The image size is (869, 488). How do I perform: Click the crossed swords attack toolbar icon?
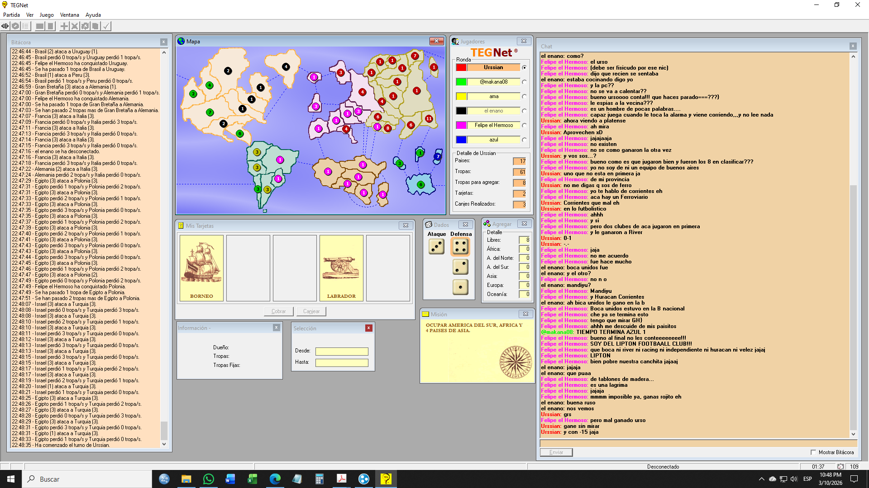coord(75,26)
